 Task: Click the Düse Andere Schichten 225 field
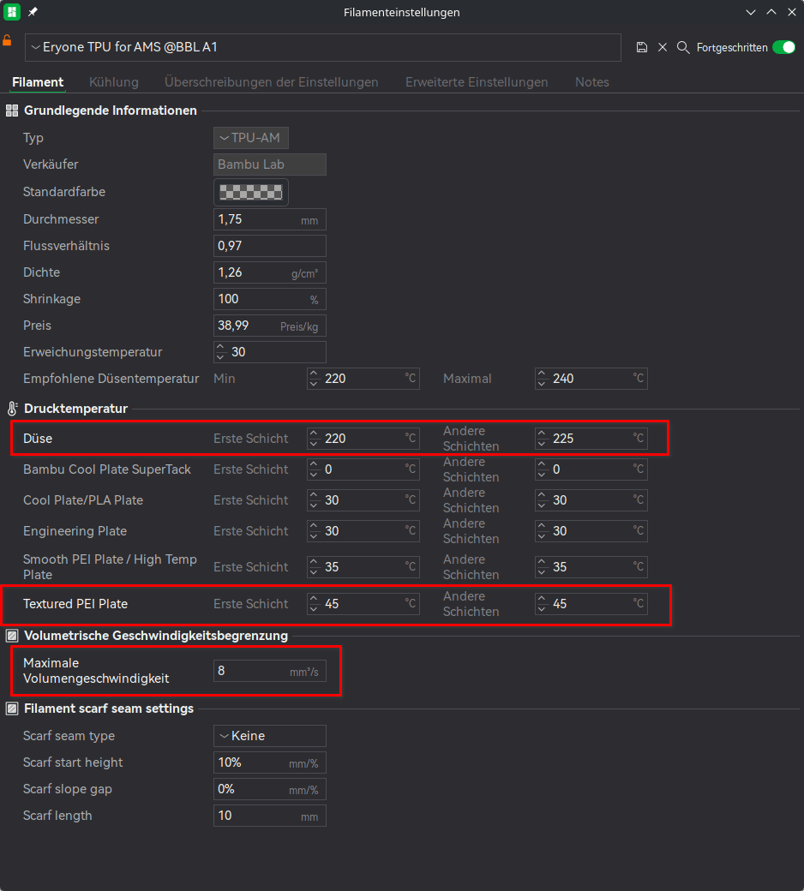pyautogui.click(x=591, y=439)
